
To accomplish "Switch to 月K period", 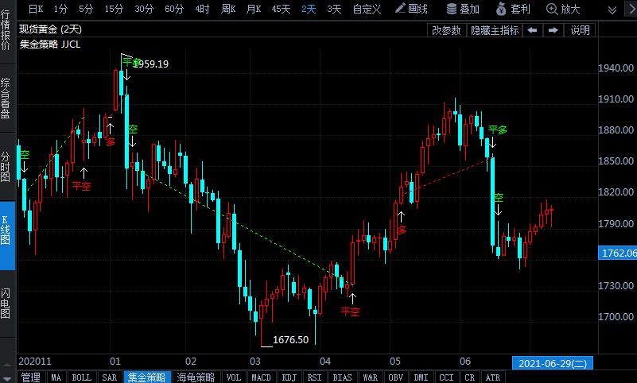I will tap(254, 9).
